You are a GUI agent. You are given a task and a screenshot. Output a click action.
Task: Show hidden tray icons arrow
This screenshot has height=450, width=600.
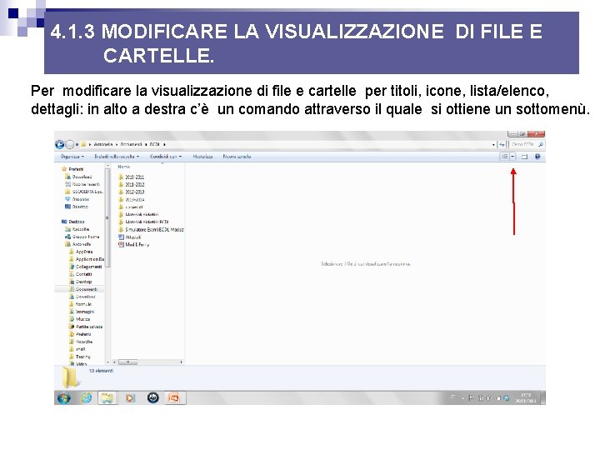tap(462, 398)
